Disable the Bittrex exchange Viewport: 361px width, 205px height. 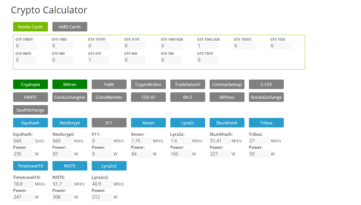70,84
